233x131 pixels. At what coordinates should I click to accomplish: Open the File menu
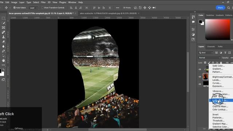click(x=1, y=3)
